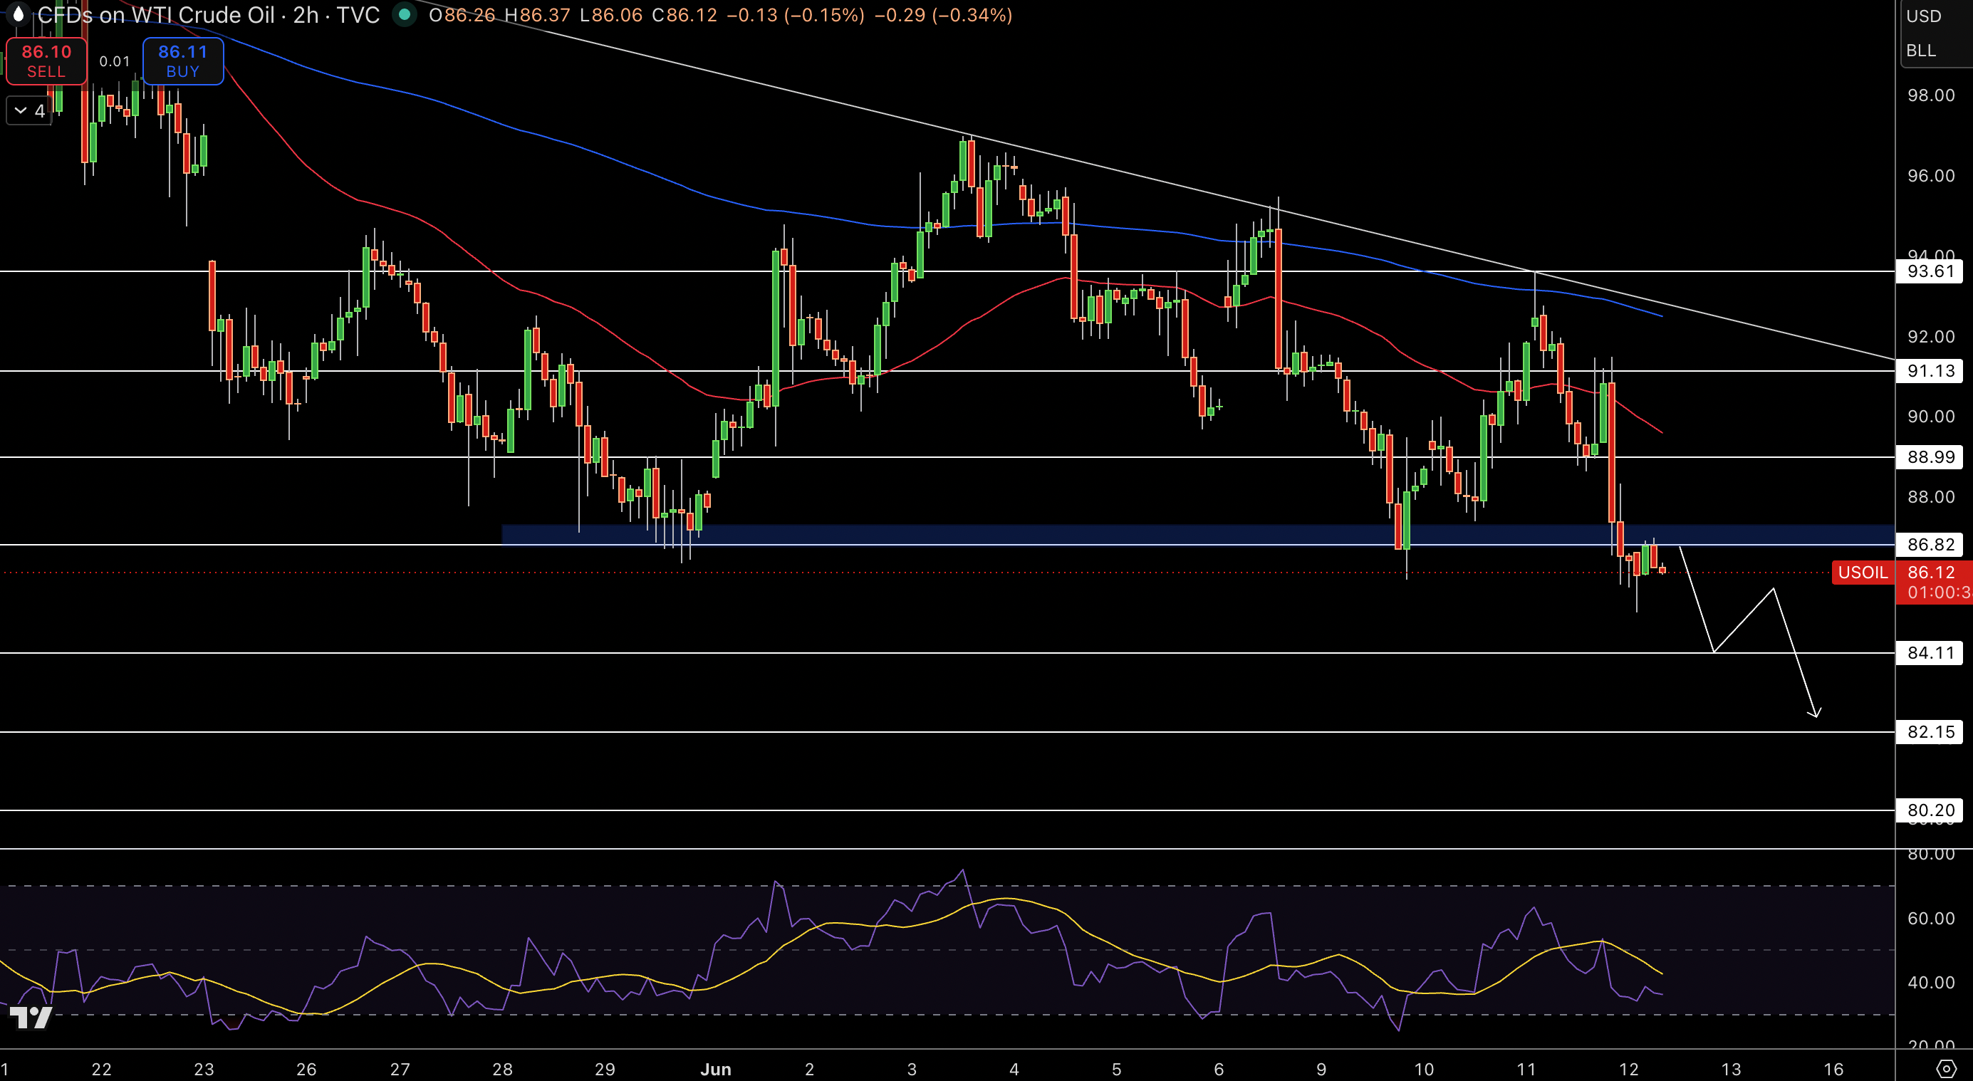Viewport: 1973px width, 1081px height.
Task: Open the BLL unit selector
Action: [x=1921, y=51]
